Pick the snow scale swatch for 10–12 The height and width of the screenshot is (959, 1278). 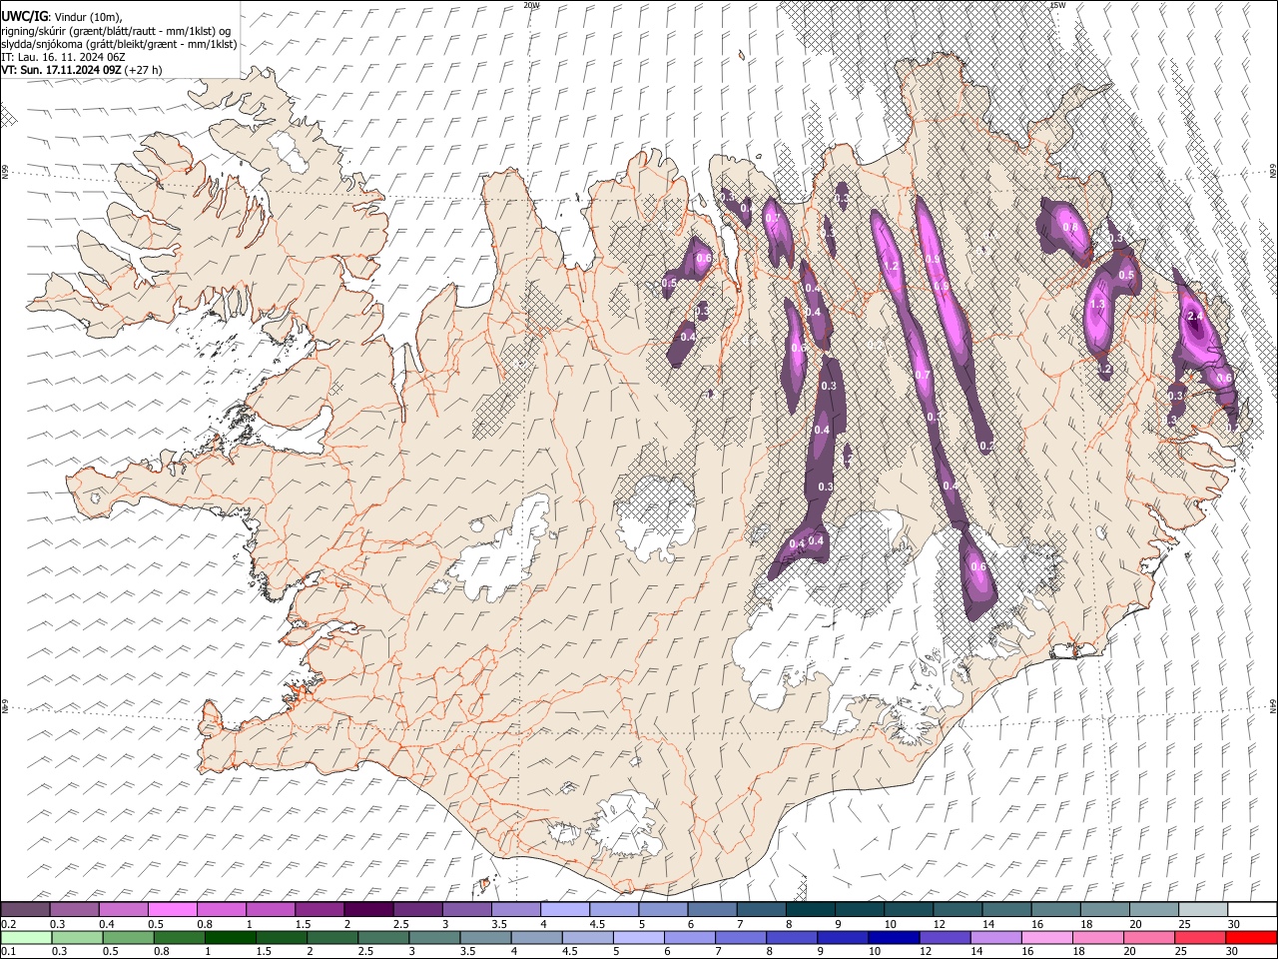point(909,909)
